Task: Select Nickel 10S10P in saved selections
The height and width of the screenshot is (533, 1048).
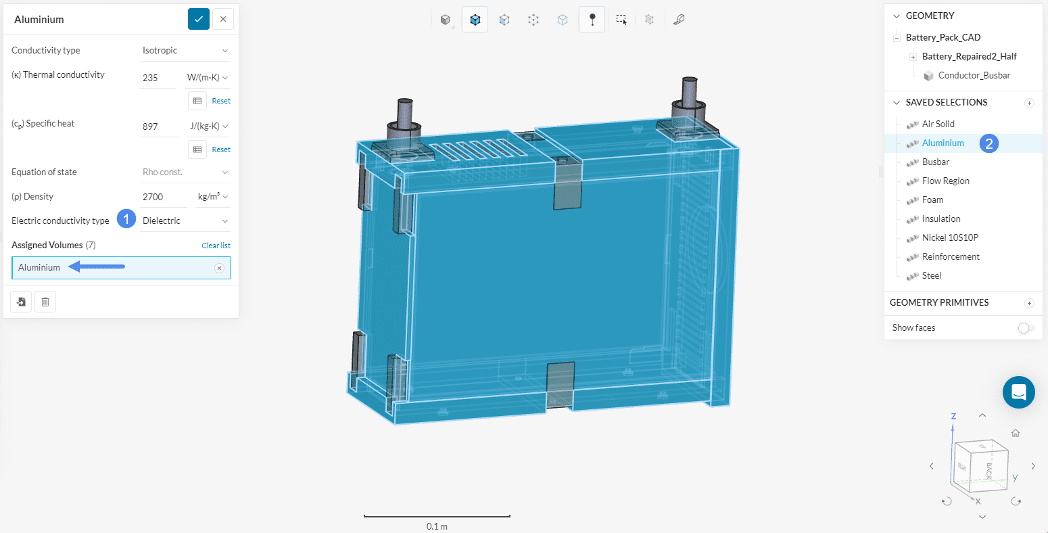Action: [950, 238]
